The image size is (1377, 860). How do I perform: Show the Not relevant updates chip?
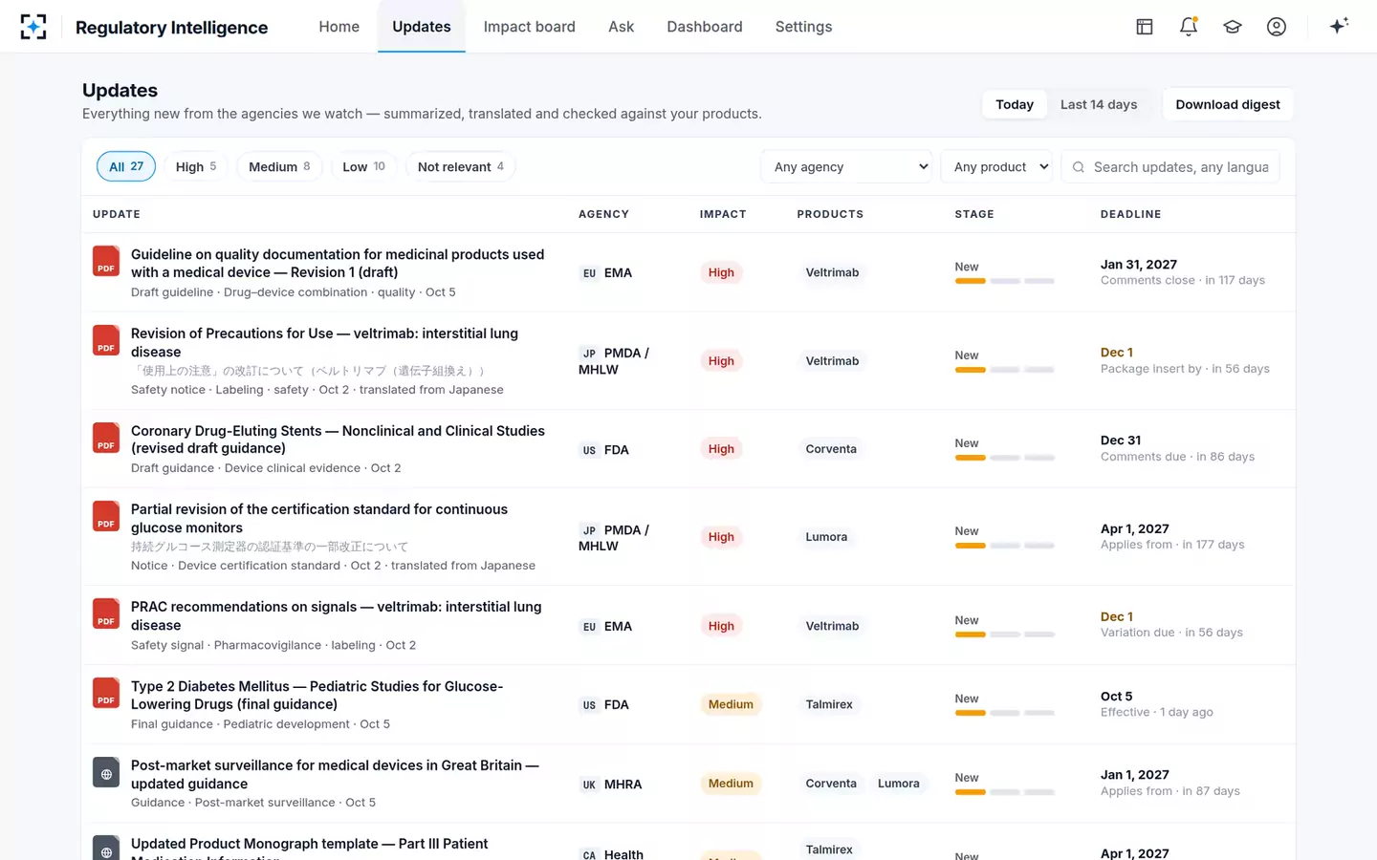pyautogui.click(x=460, y=166)
